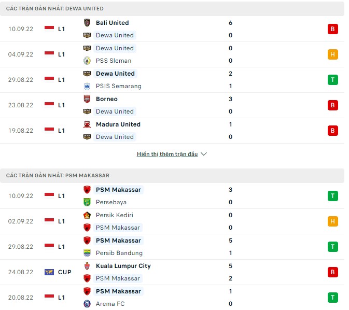Image resolution: width=349 pixels, height=310 pixels.
Task: Click the orange H badge for PSS Sleman match
Action: [x=332, y=54]
